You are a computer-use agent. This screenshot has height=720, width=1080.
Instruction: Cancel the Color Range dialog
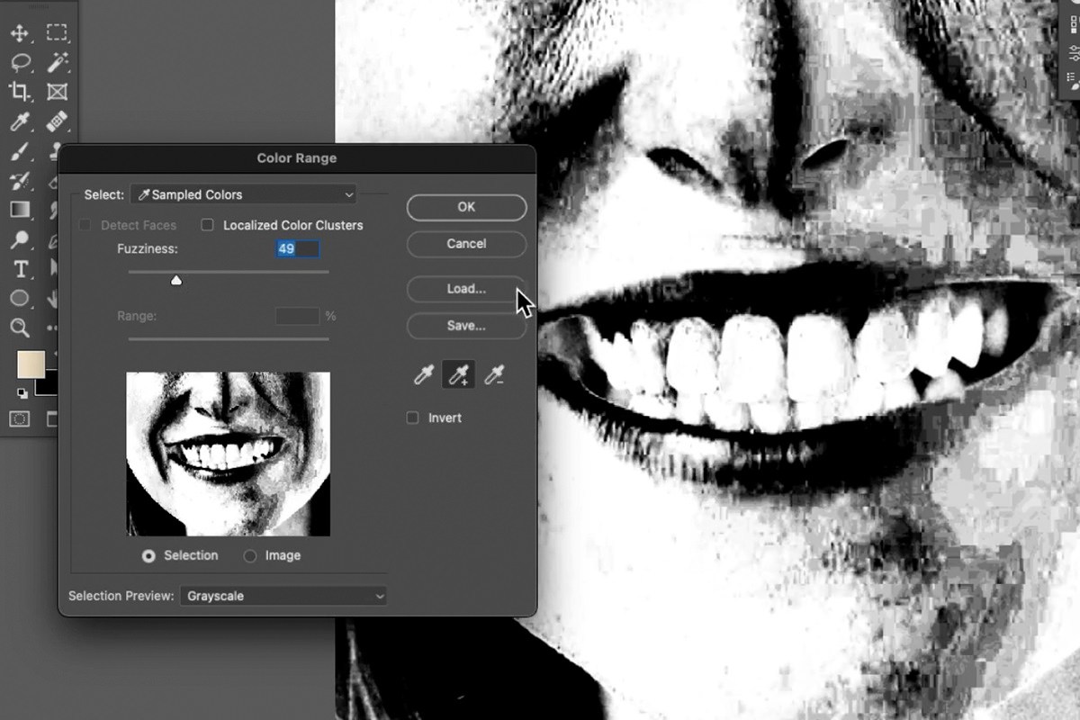(466, 244)
